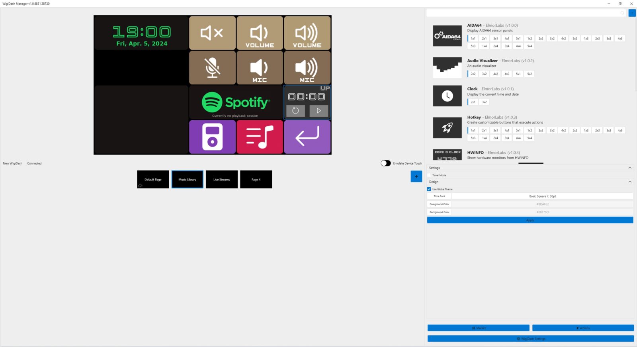The width and height of the screenshot is (637, 347).
Task: Switch to the Live Streams page
Action: coord(222,179)
